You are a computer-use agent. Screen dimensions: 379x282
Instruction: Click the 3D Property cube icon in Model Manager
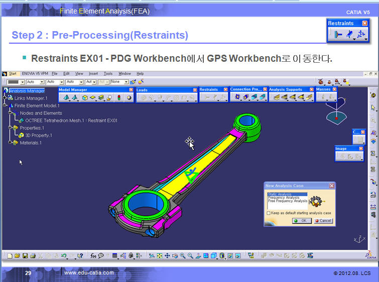[x=84, y=98]
